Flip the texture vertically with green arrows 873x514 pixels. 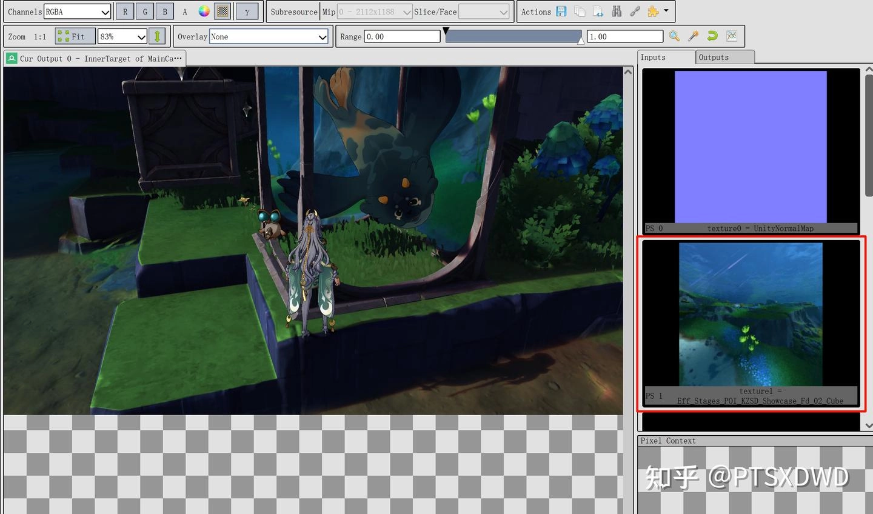click(157, 36)
